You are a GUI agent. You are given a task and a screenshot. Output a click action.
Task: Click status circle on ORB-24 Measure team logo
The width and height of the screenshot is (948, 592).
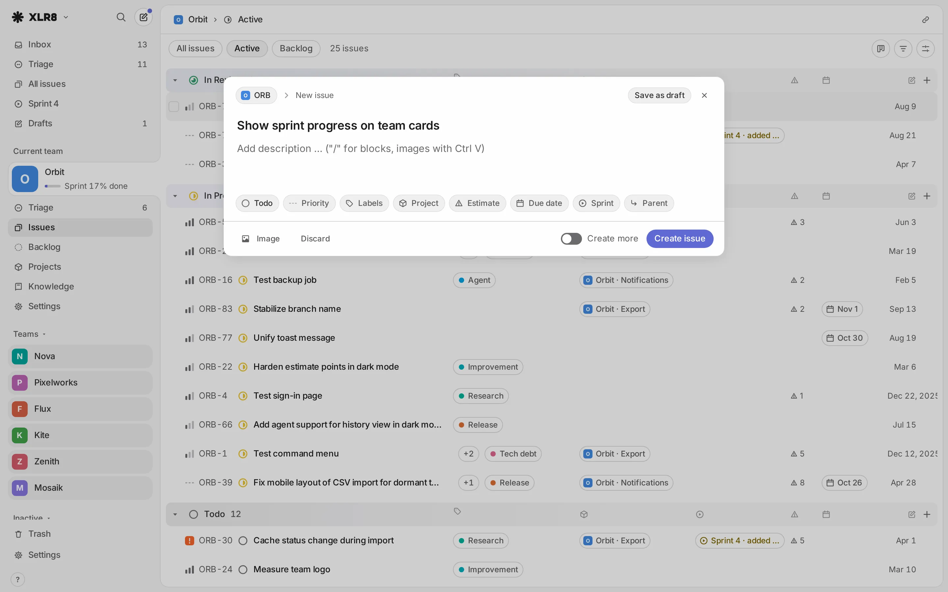point(243,569)
